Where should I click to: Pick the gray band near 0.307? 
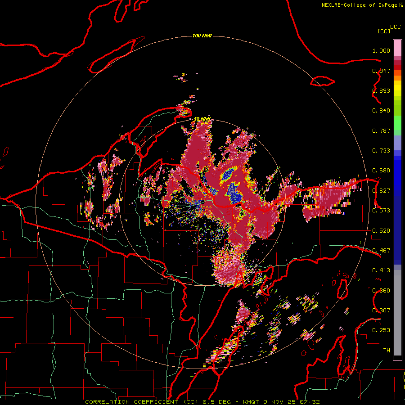(397, 313)
